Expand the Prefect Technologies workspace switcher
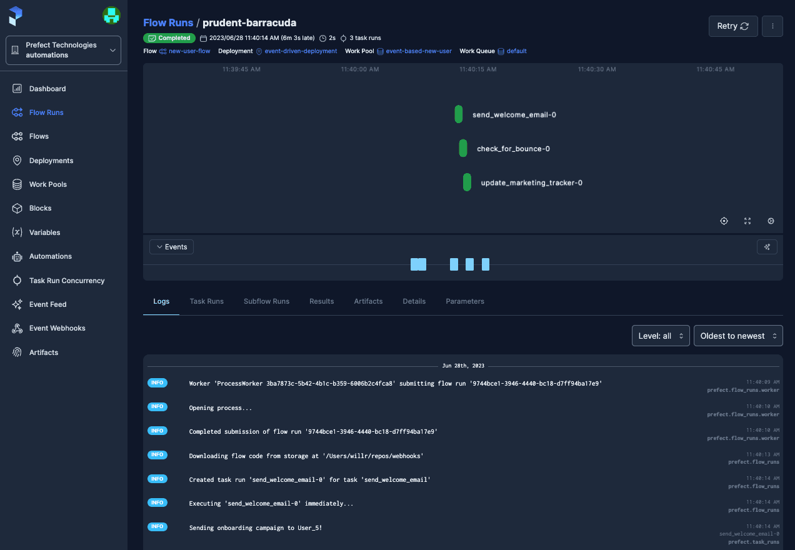The height and width of the screenshot is (550, 795). click(x=63, y=50)
